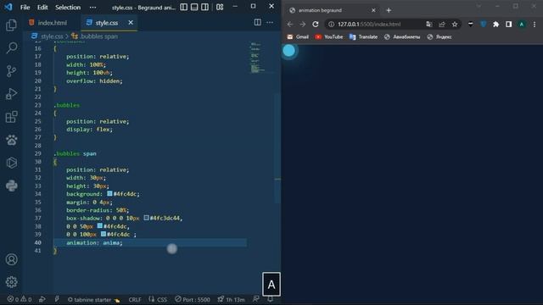
Task: Click the animation: anima; code line
Action: (94, 243)
